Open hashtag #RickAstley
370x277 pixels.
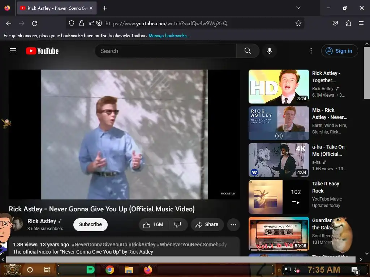pyautogui.click(x=142, y=245)
